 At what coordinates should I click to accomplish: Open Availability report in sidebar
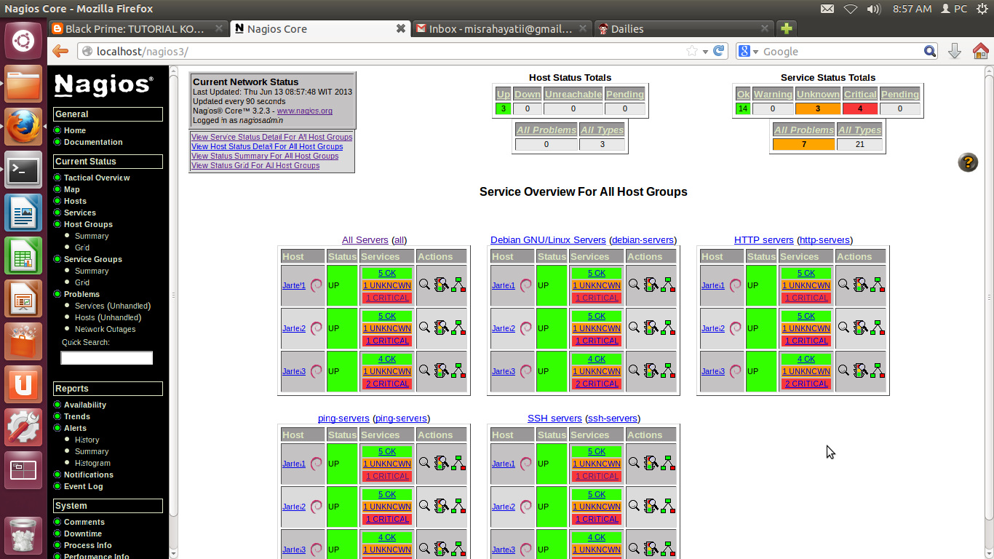click(85, 405)
